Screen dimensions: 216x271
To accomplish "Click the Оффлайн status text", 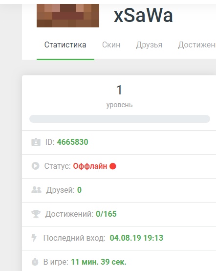I will coord(90,166).
